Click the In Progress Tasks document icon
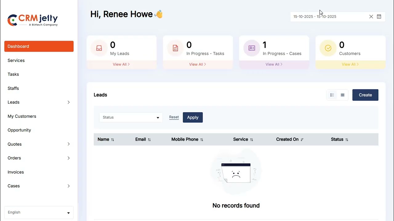The width and height of the screenshot is (394, 221). tap(175, 48)
